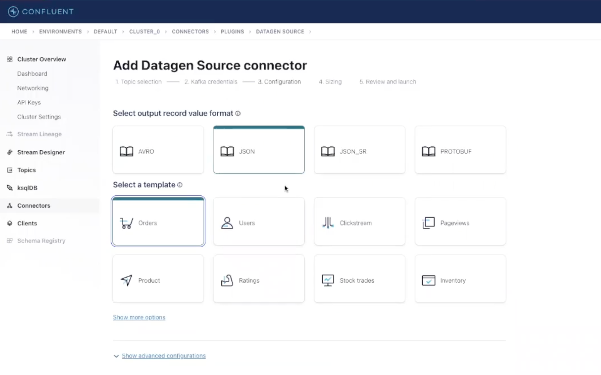Viewport: 601px width, 375px height.
Task: Select the Inventory template card
Action: tap(460, 279)
